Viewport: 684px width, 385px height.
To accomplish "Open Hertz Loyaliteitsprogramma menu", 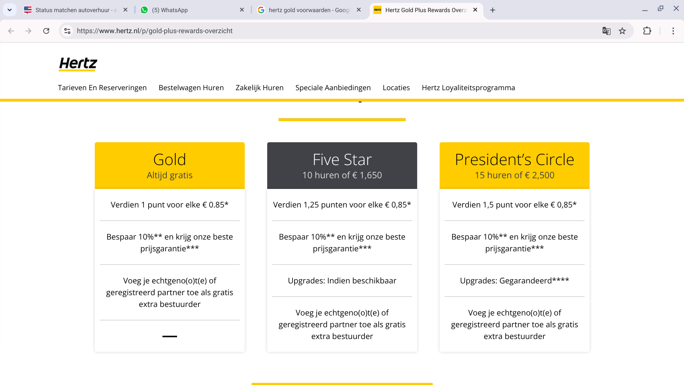I will point(468,88).
